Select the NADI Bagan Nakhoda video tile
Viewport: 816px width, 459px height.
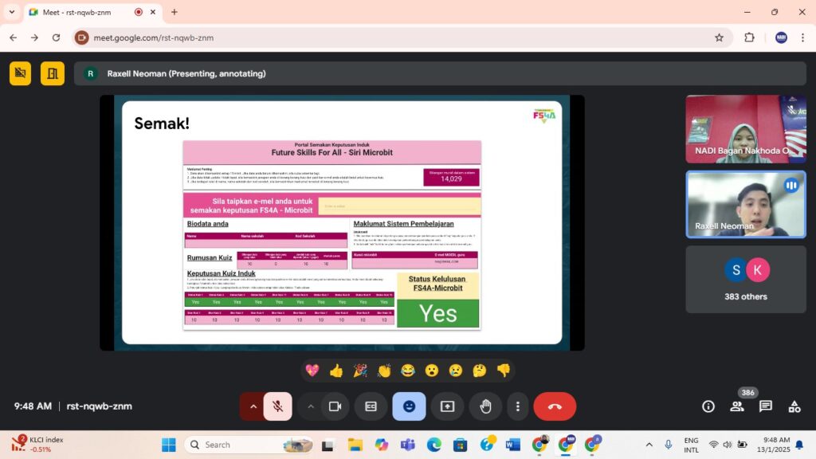click(x=746, y=129)
